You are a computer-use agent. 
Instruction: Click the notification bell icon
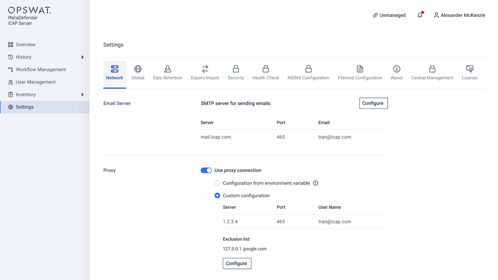tap(420, 15)
